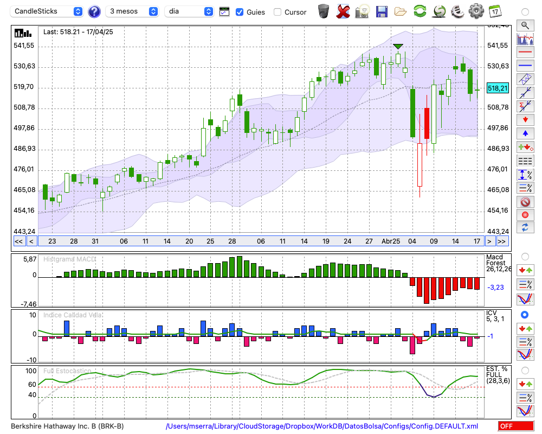
Task: Select the EST. % FULL panel radio button
Action: 525,371
